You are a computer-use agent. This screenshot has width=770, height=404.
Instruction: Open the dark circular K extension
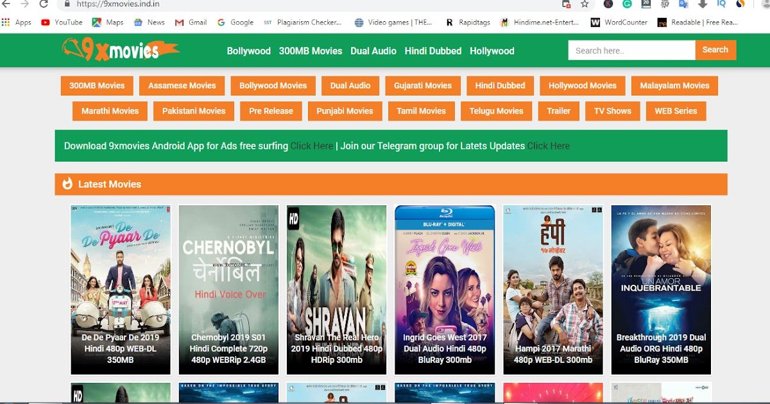point(608,4)
